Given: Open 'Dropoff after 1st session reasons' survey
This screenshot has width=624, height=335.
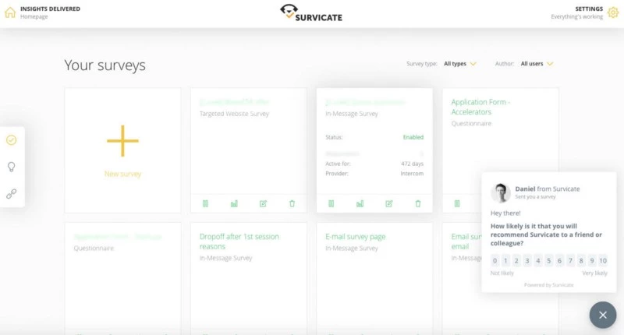Looking at the screenshot, I should (237, 241).
